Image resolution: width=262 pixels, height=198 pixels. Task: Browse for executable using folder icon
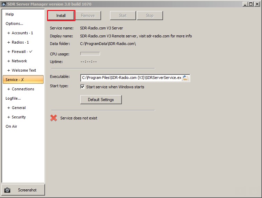tap(185, 78)
